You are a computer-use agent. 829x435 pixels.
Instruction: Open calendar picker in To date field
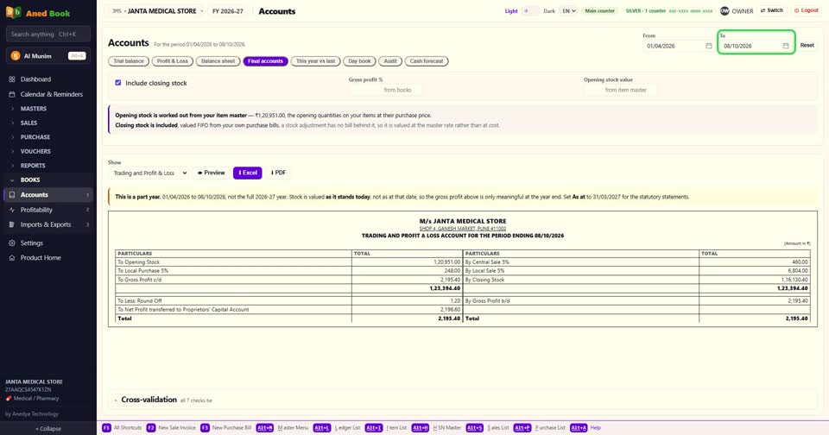coord(786,46)
